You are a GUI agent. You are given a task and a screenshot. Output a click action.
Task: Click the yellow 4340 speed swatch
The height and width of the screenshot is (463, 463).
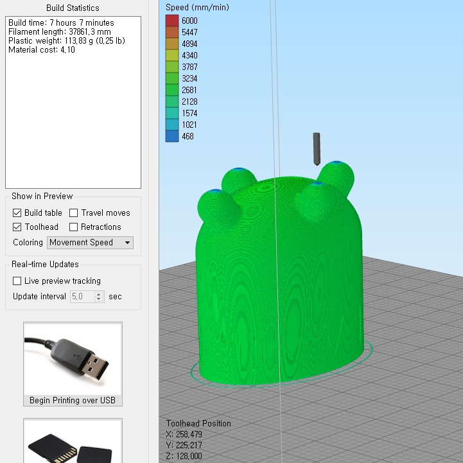tap(172, 55)
